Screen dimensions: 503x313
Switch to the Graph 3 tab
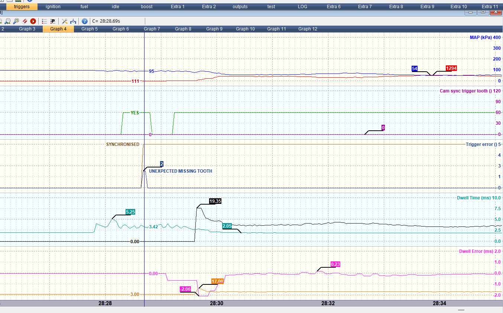pyautogui.click(x=27, y=29)
